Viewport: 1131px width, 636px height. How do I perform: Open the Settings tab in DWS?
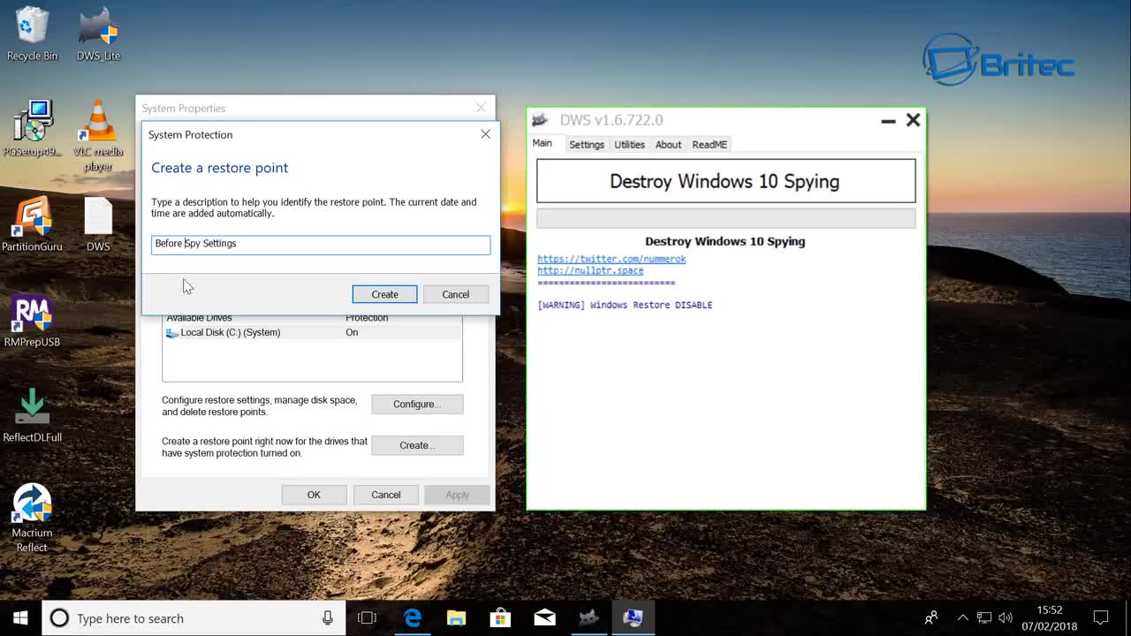tap(587, 144)
